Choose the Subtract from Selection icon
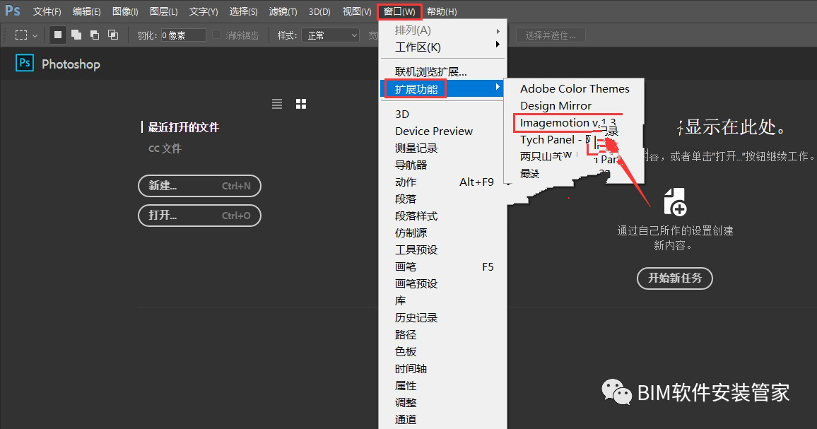The width and height of the screenshot is (817, 429). [x=94, y=35]
